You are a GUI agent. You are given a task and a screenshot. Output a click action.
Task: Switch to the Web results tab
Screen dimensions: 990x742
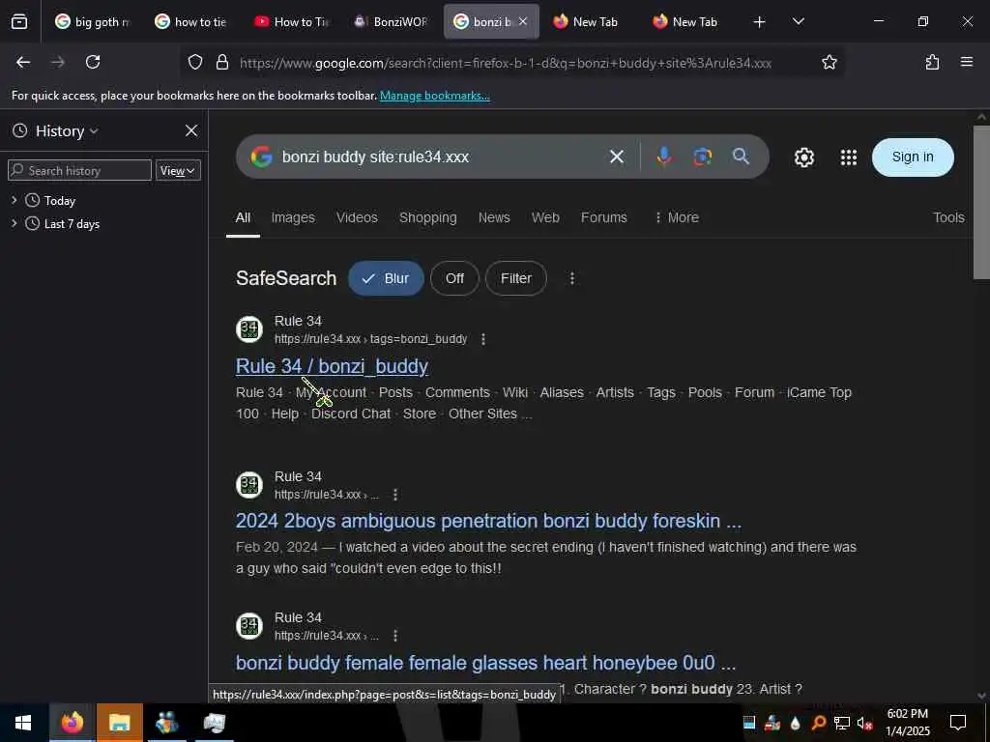pyautogui.click(x=545, y=217)
